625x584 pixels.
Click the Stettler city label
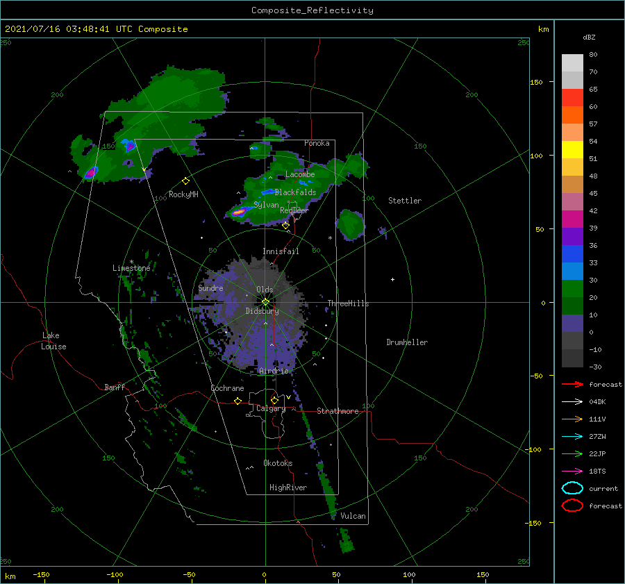click(x=405, y=201)
